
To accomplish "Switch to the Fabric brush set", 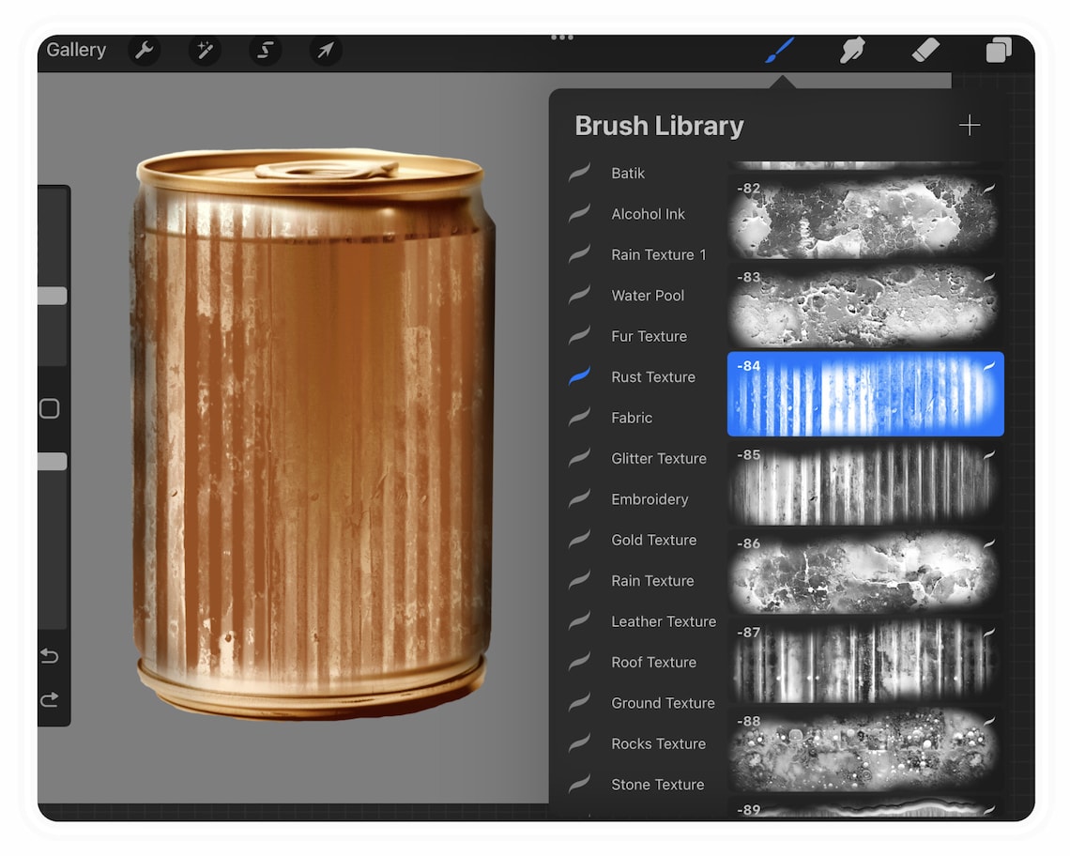I will point(632,417).
